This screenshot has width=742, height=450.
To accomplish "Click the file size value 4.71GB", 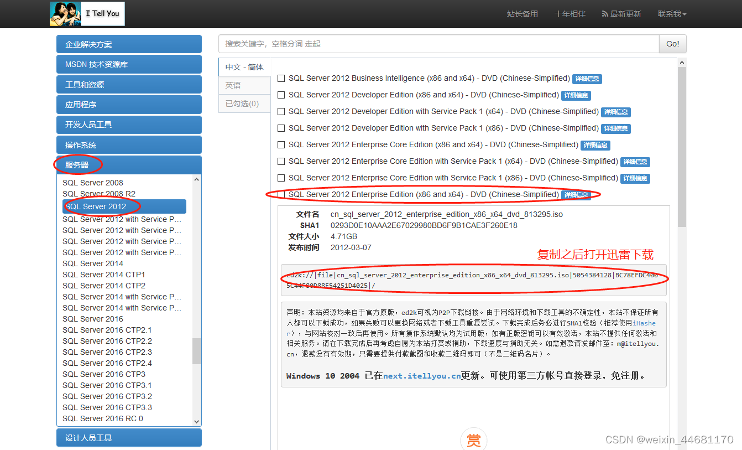I will tap(344, 236).
